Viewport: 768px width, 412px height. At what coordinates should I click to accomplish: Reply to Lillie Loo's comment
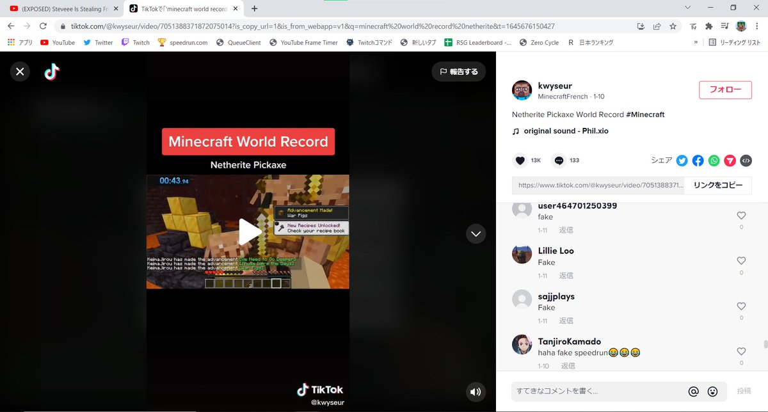(x=566, y=276)
